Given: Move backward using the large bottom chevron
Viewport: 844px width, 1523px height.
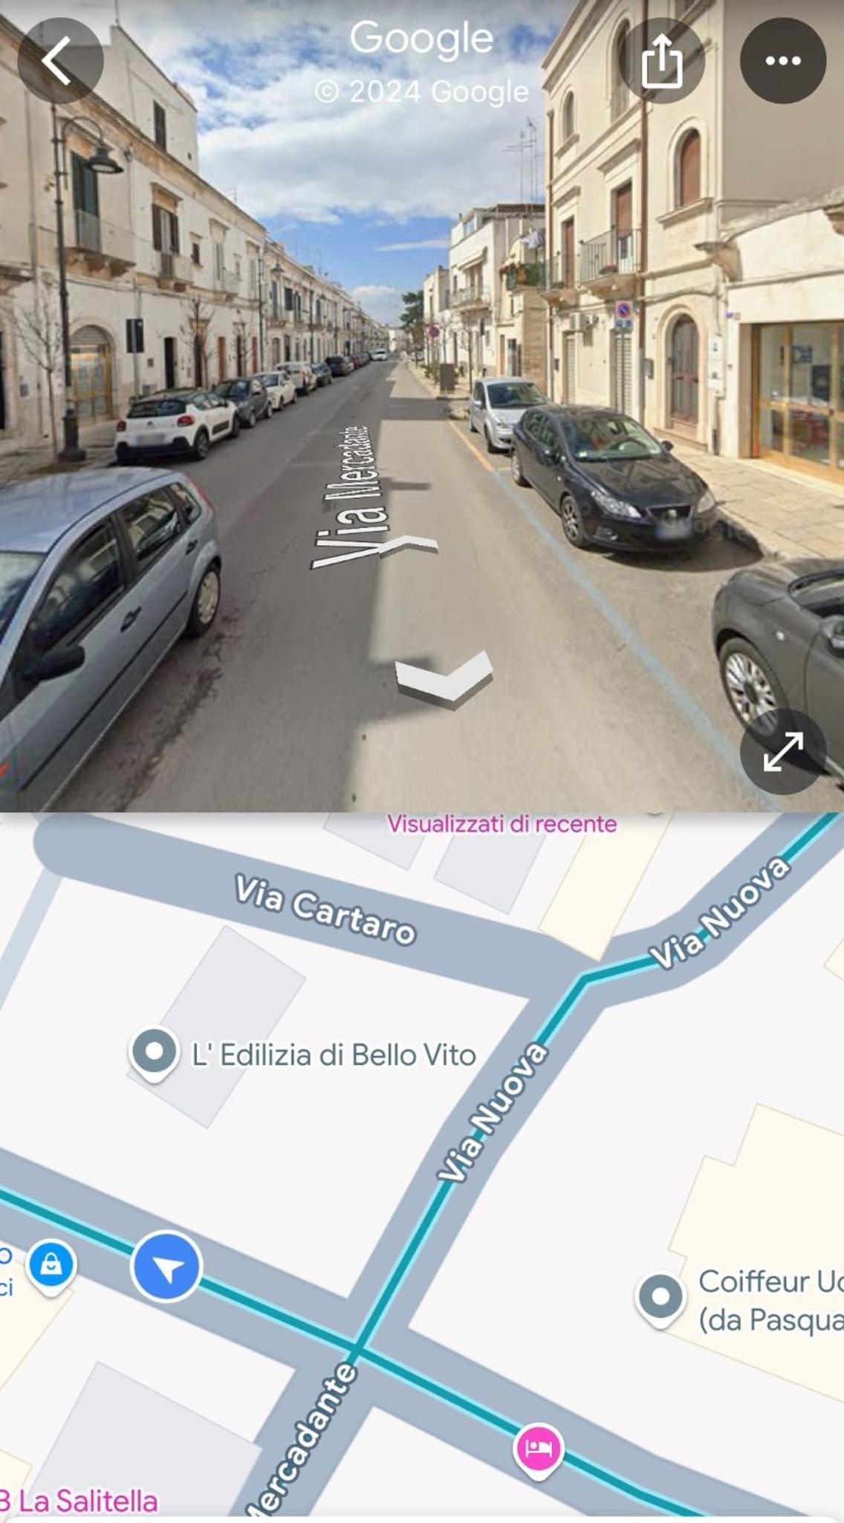Looking at the screenshot, I should (444, 677).
